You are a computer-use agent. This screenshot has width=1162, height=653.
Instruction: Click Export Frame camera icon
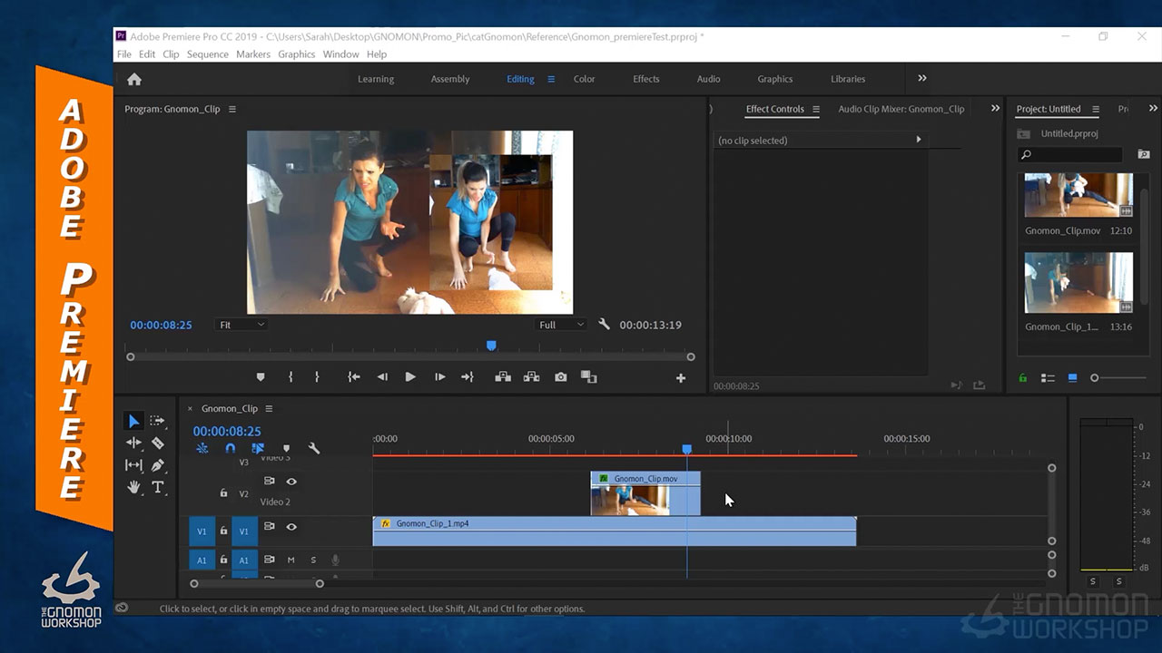[x=561, y=377]
